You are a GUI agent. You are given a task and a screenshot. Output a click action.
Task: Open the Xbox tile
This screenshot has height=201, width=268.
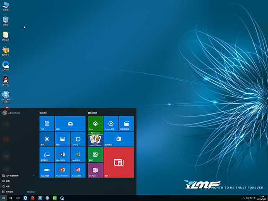pos(95,124)
